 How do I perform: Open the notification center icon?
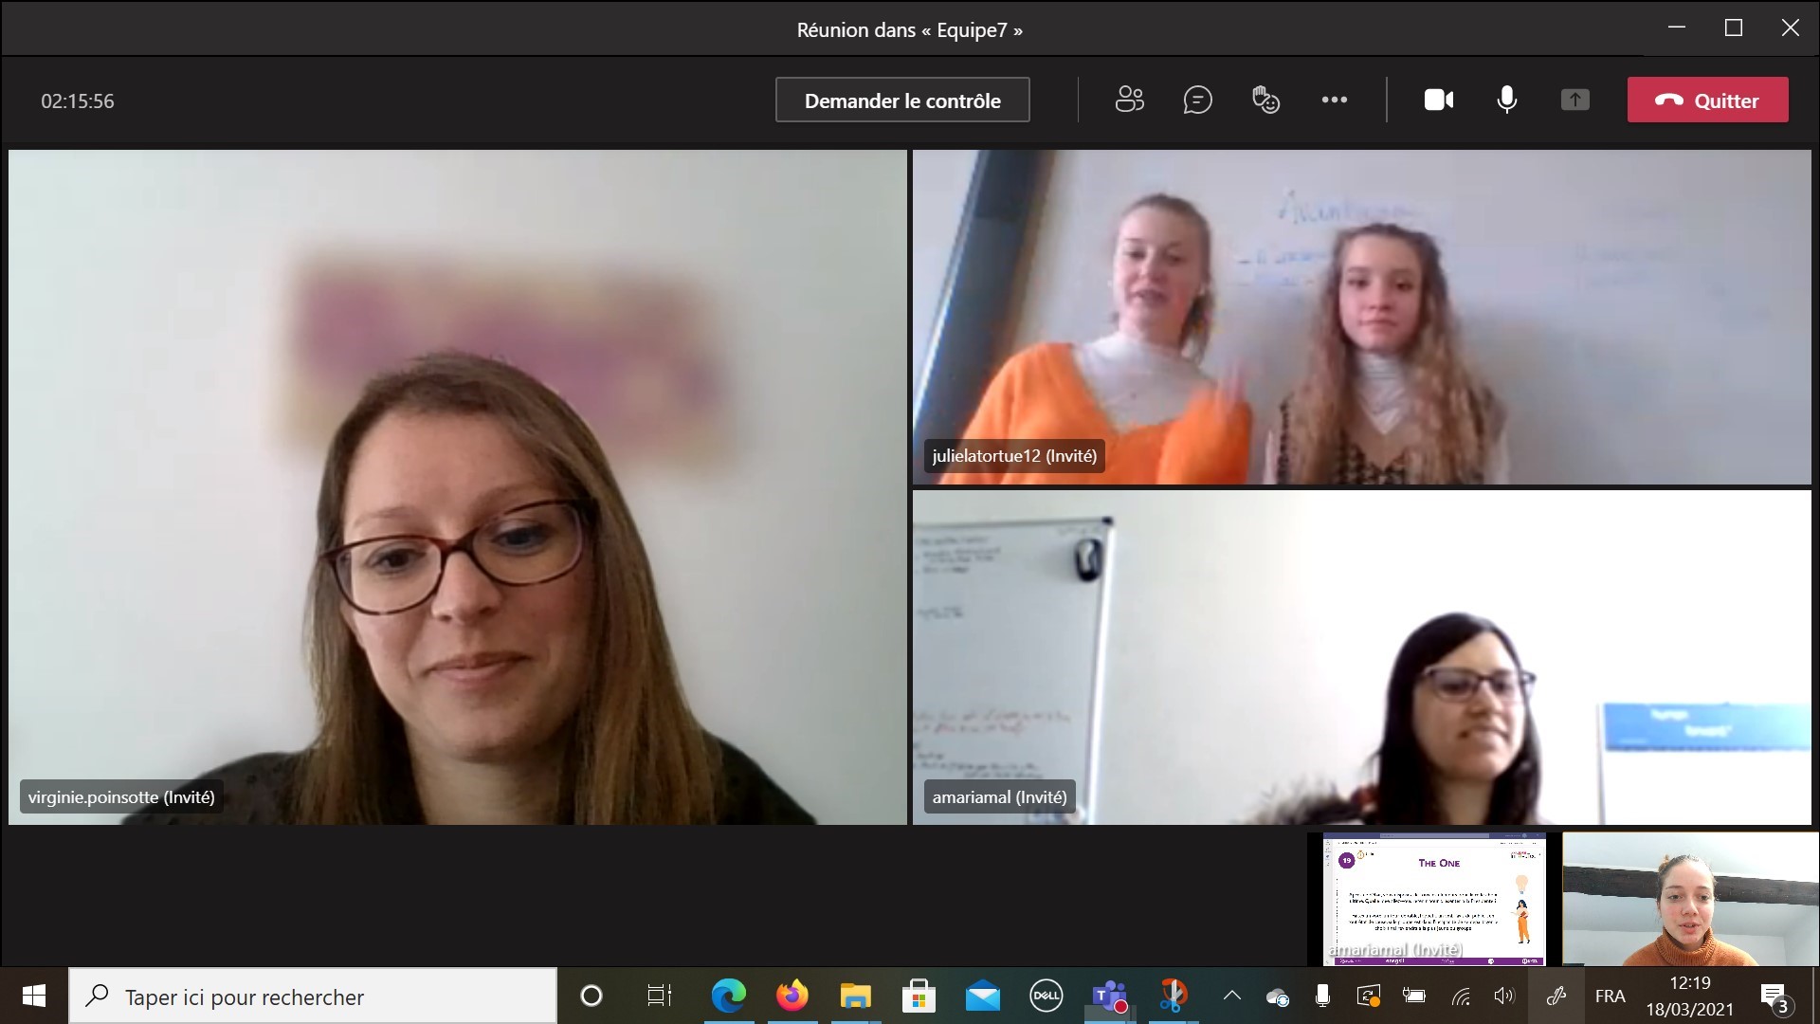[1774, 997]
